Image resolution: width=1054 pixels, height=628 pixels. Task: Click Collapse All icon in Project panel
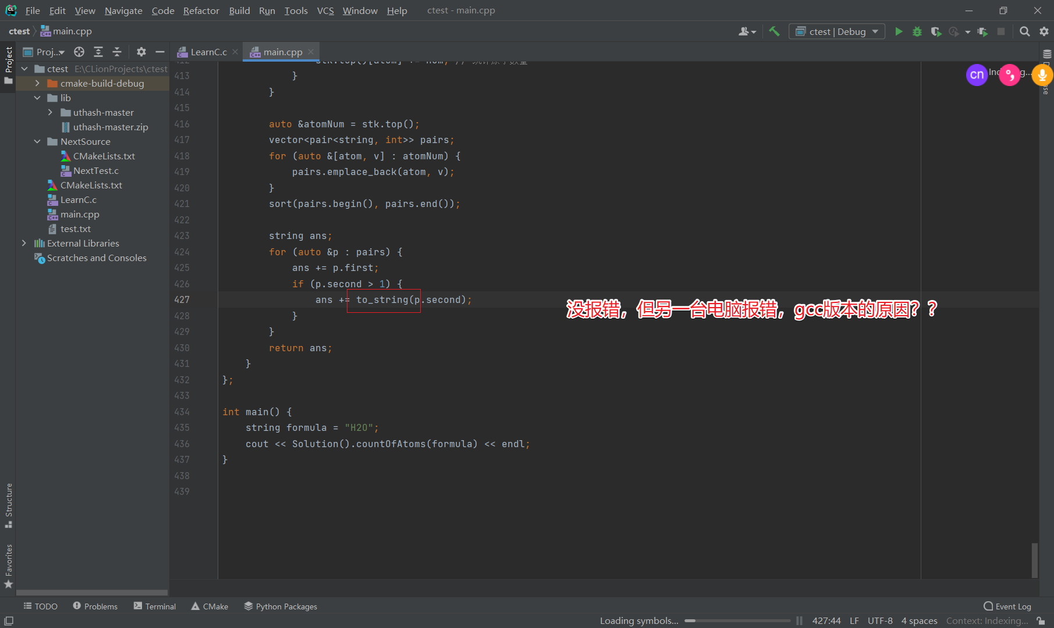(117, 52)
